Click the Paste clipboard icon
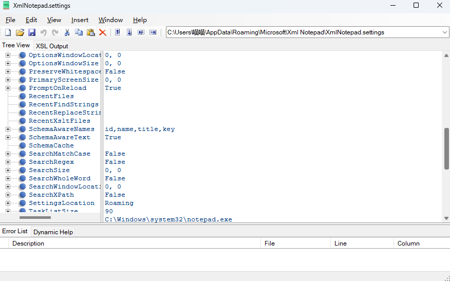 pos(91,32)
